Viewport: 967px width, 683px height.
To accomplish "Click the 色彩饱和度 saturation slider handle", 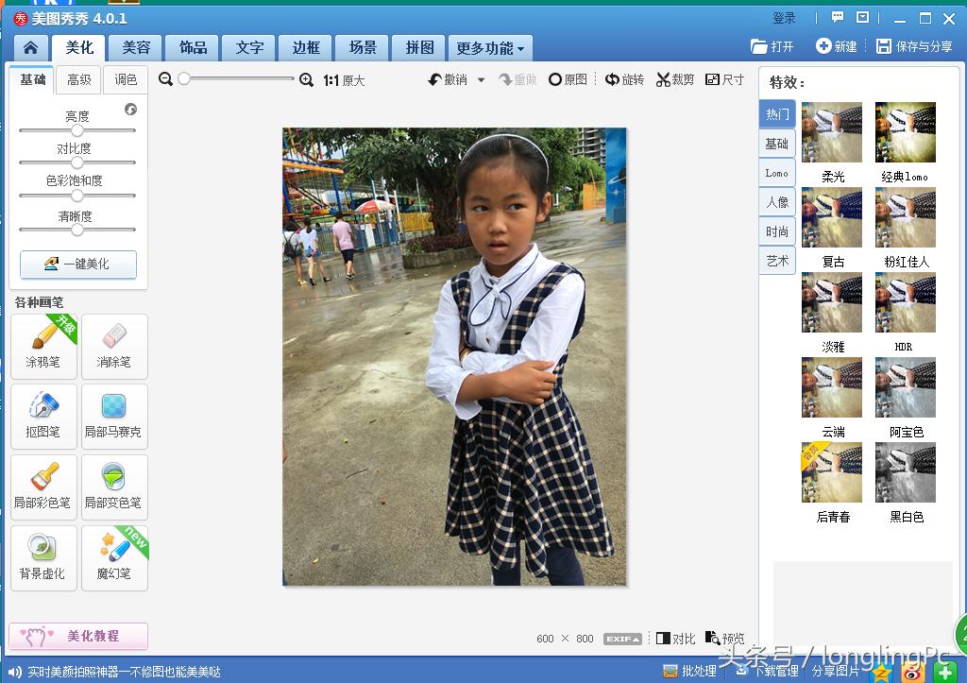I will tap(77, 196).
